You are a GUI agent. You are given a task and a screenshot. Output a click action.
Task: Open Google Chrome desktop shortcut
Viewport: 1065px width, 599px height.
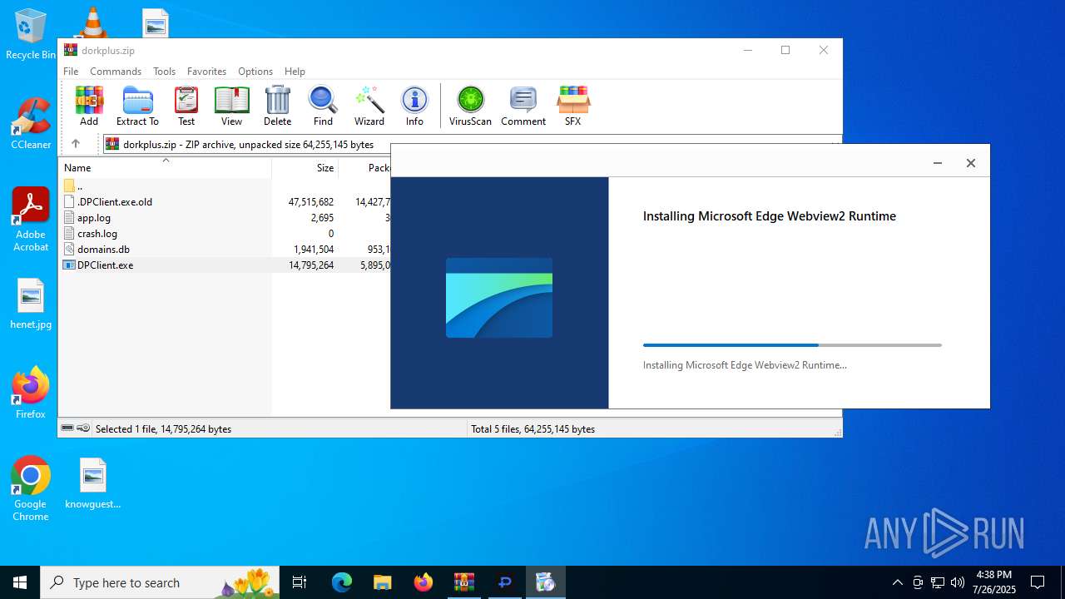(31, 489)
